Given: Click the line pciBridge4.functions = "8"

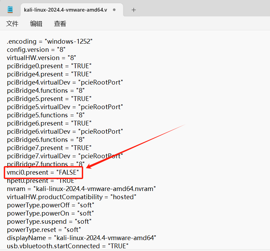Looking at the screenshot, I should (x=46, y=91).
